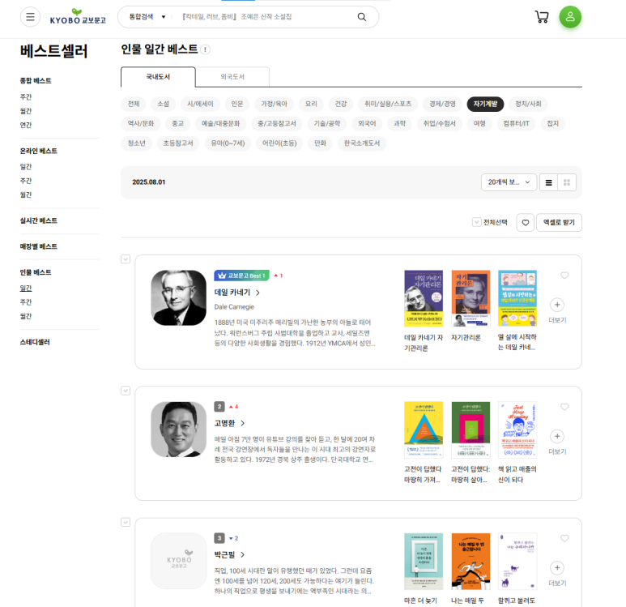Switch to grid view icon
626x607 pixels.
[567, 182]
